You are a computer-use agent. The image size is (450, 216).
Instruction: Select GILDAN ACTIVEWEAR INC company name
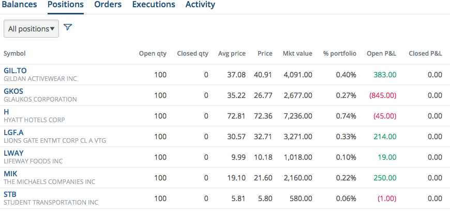coord(40,78)
